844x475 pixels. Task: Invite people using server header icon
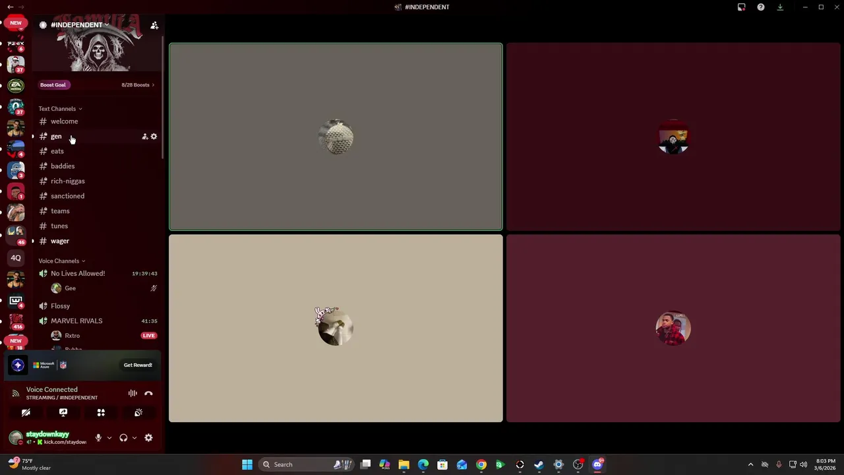(154, 25)
